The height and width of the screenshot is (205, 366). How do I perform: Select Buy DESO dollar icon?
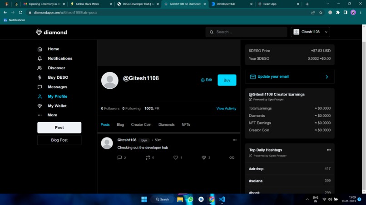[40, 77]
